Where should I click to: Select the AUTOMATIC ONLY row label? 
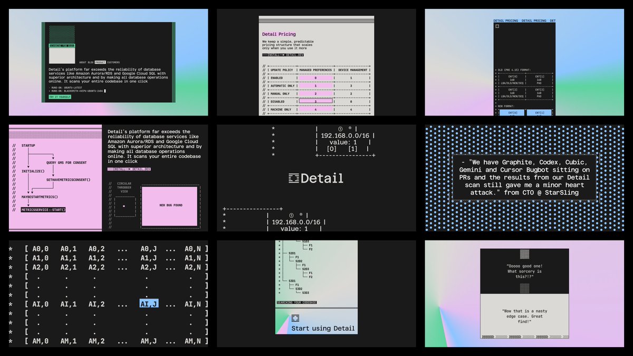[x=282, y=85]
